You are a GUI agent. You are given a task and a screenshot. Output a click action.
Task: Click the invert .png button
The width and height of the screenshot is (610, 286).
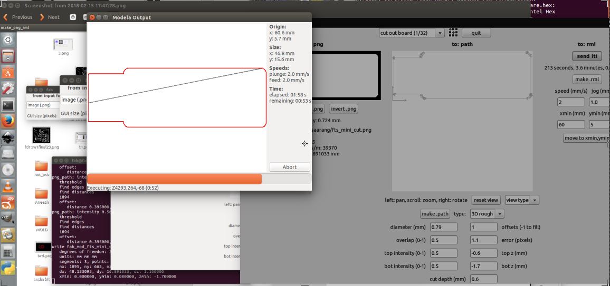tap(344, 109)
